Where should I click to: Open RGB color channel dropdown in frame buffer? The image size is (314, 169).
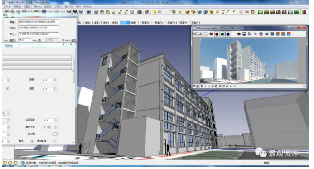200,34
